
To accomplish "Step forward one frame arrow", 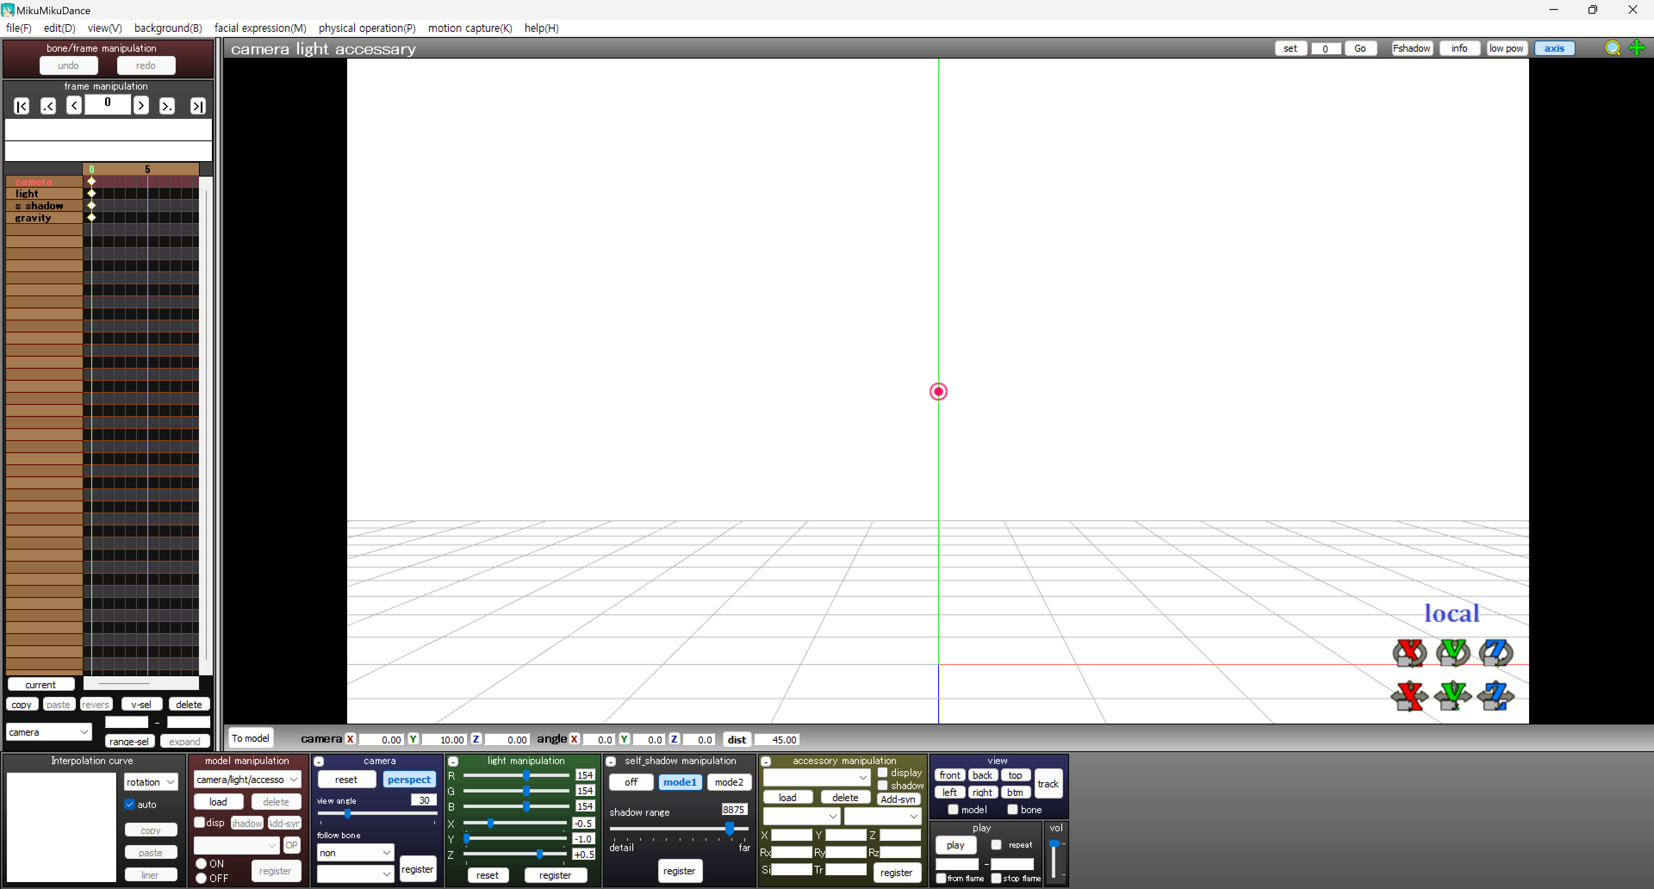I will [x=140, y=105].
